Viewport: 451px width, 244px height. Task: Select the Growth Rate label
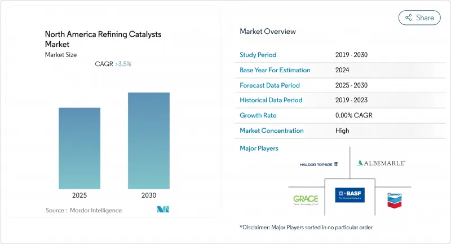click(258, 115)
